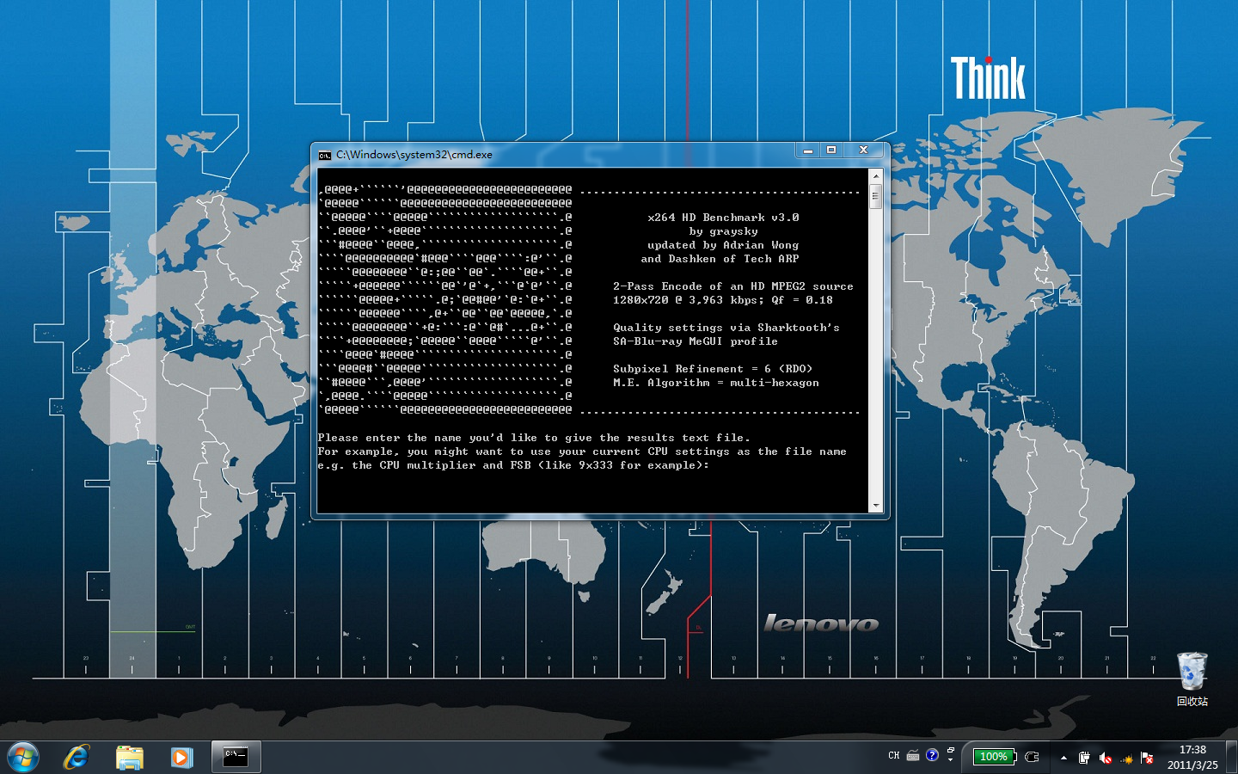Click the 'by graysky' line
The height and width of the screenshot is (774, 1238).
pyautogui.click(x=723, y=231)
